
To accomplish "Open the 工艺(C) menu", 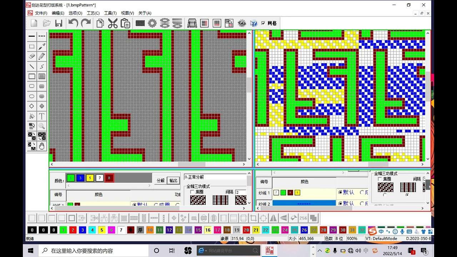I will pos(93,13).
